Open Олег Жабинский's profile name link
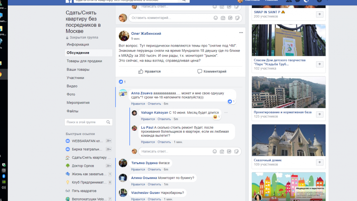Viewport: 357px width, 201px height. point(146,34)
